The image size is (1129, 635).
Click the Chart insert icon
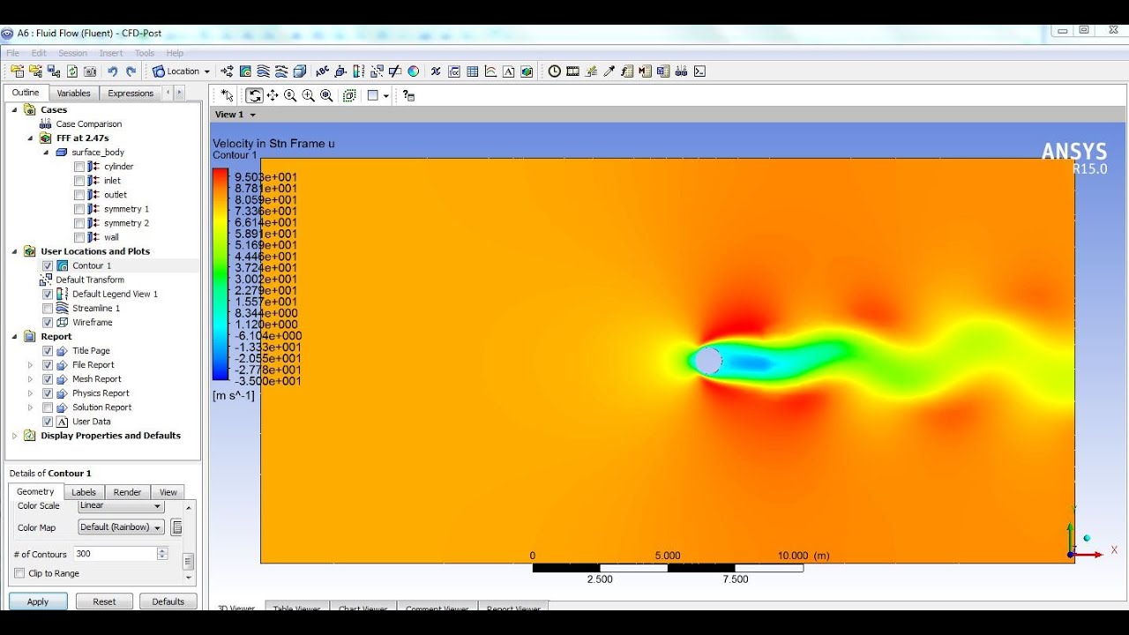click(x=490, y=71)
